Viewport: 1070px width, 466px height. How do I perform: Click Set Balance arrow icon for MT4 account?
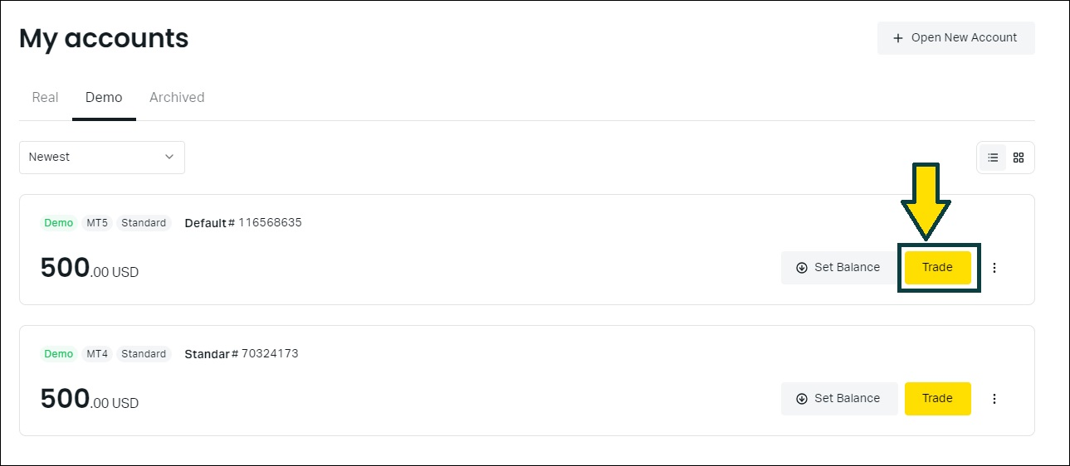tap(802, 399)
